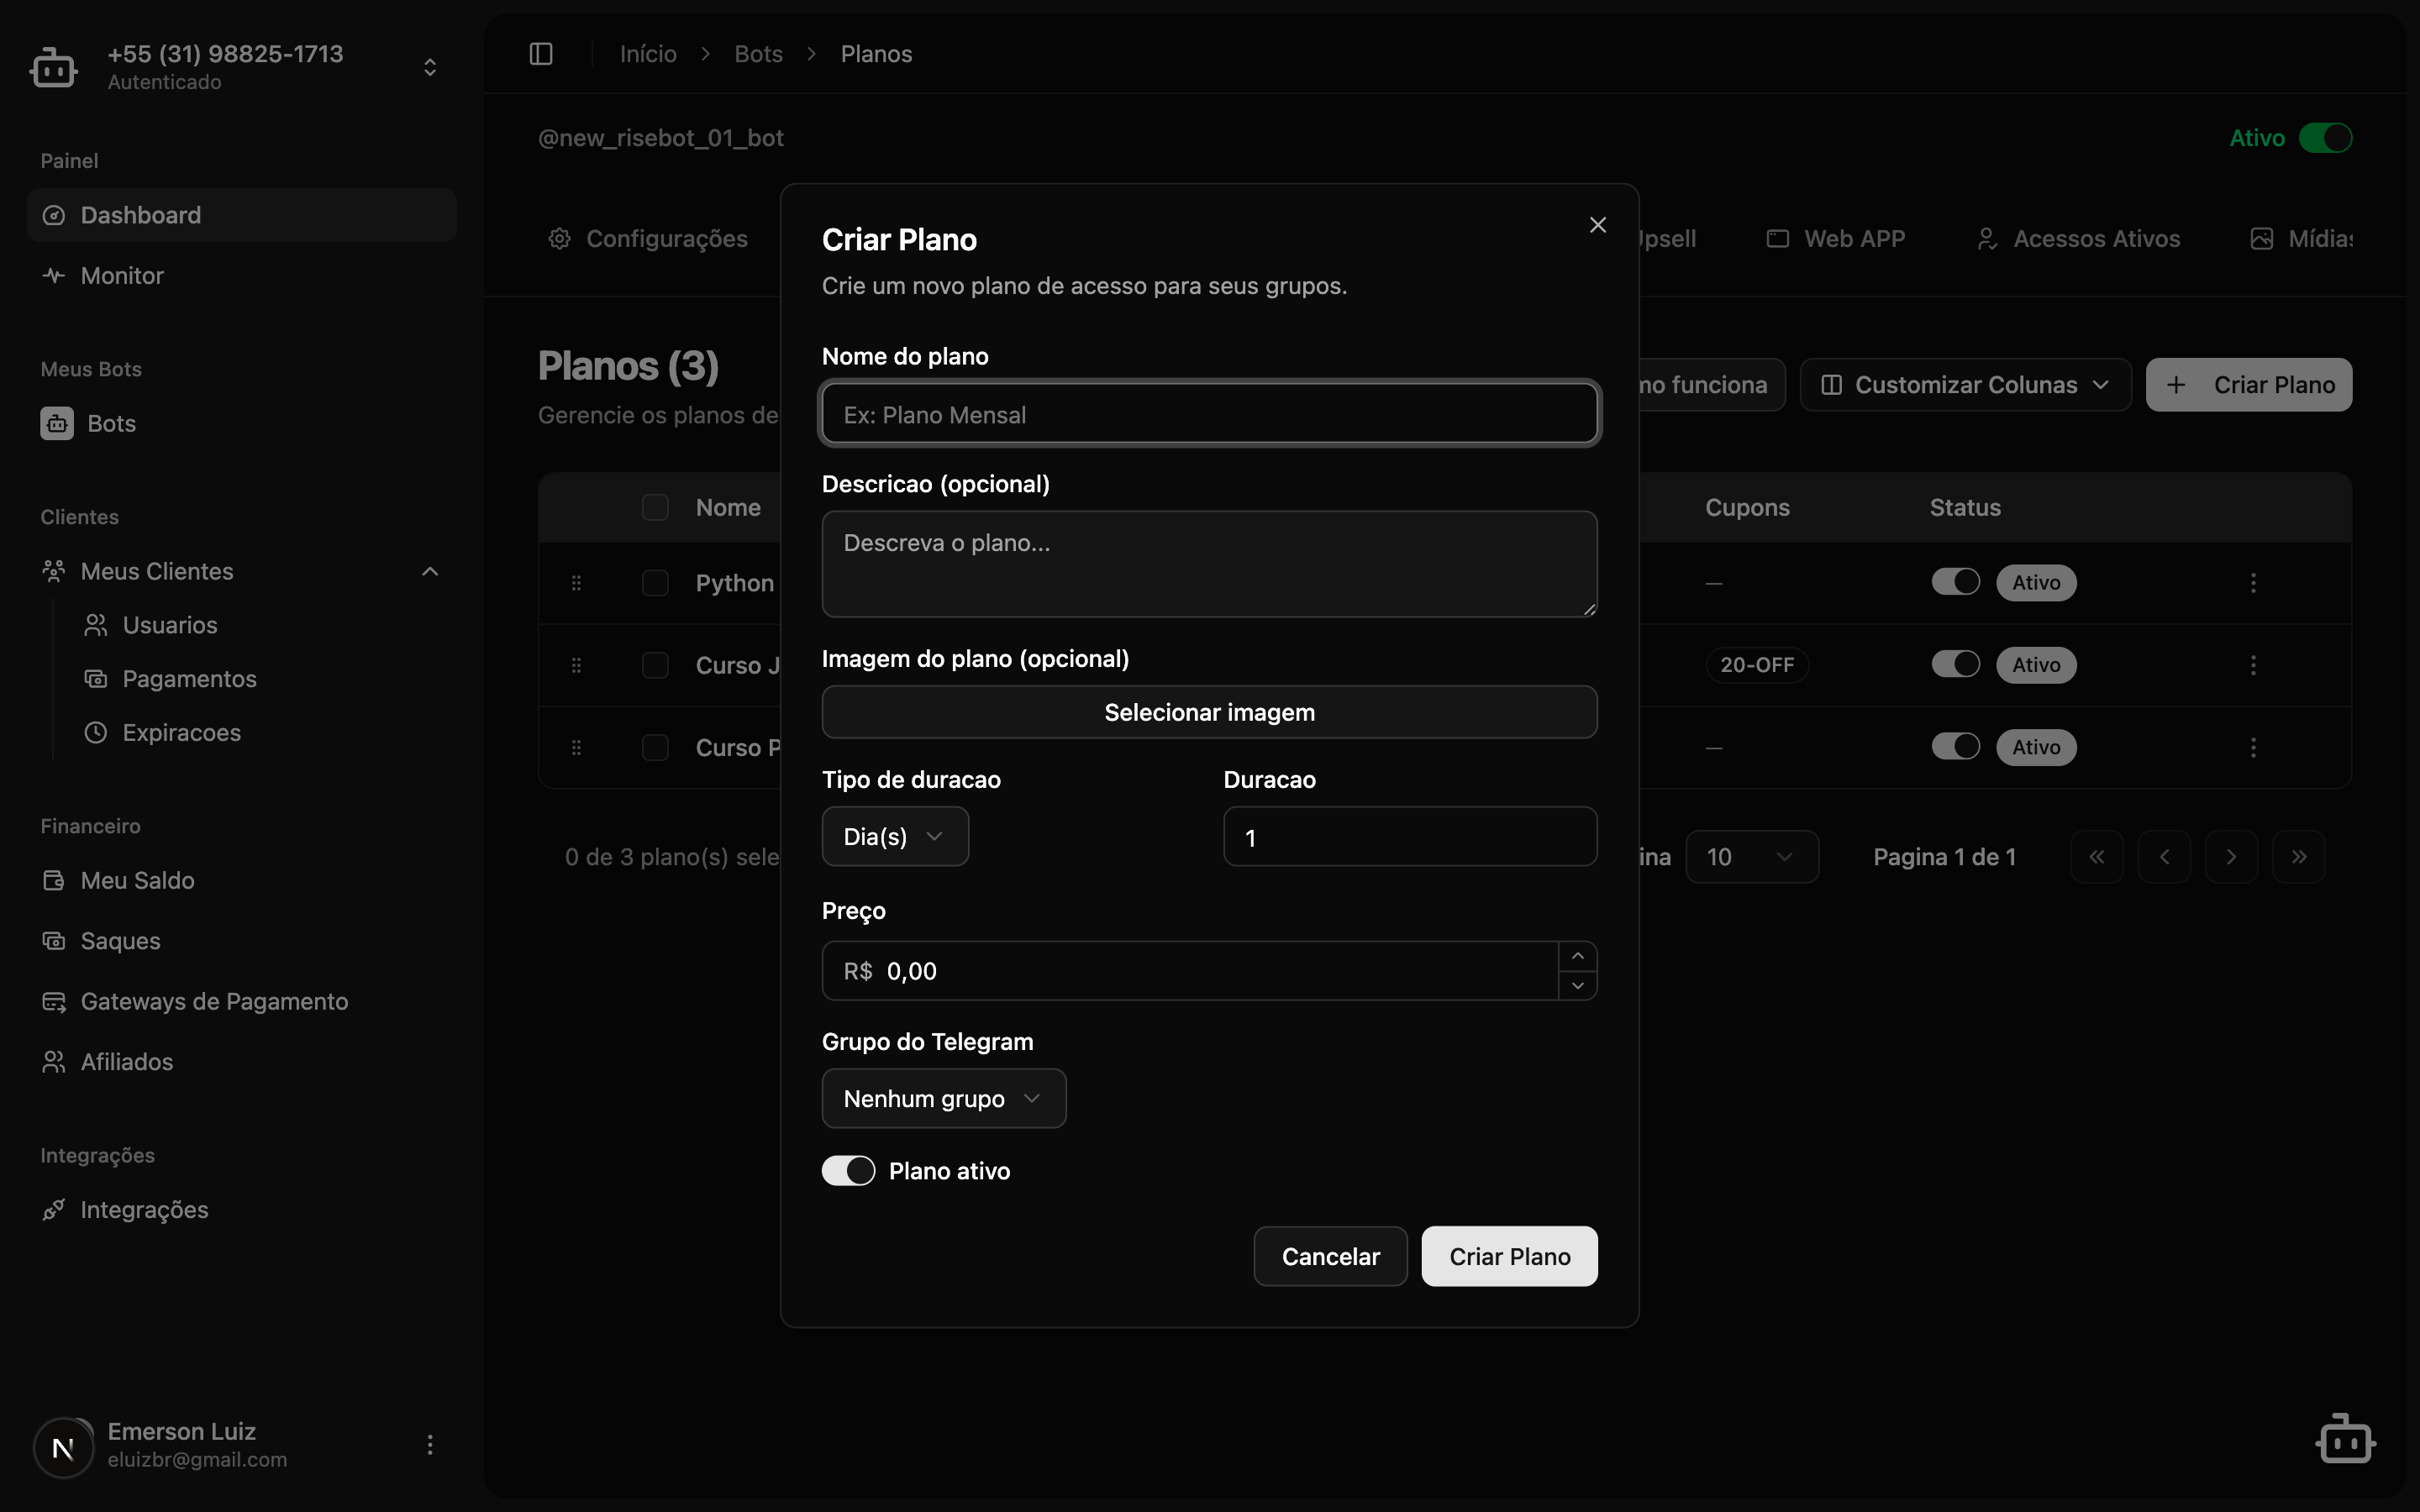
Task: Open Meu Saldo in the sidebar
Action: 242,881
